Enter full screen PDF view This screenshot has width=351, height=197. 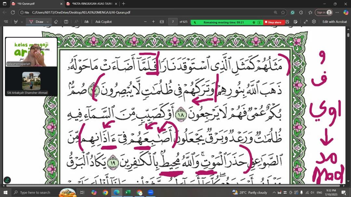coord(305,22)
